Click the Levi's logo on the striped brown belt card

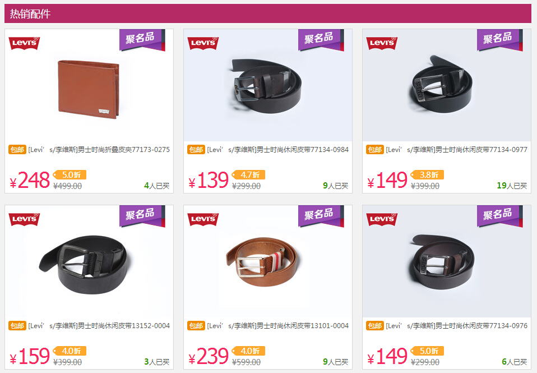[x=203, y=219]
